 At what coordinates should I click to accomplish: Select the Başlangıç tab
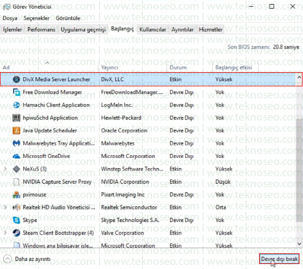point(123,29)
